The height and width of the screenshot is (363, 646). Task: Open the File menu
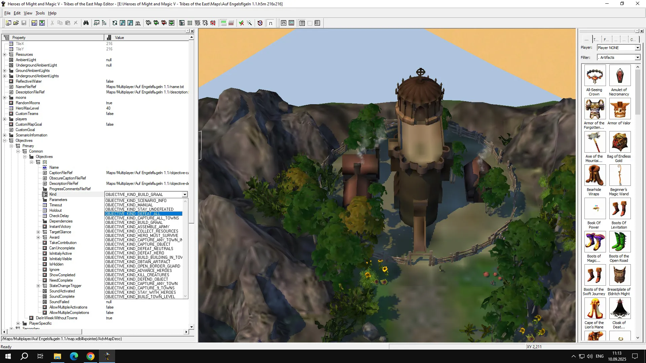[x=7, y=13]
